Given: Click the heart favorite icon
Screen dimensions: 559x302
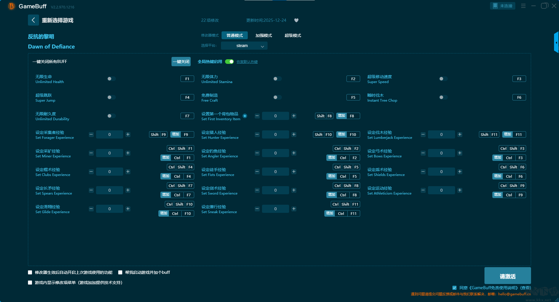Looking at the screenshot, I should coord(296,20).
